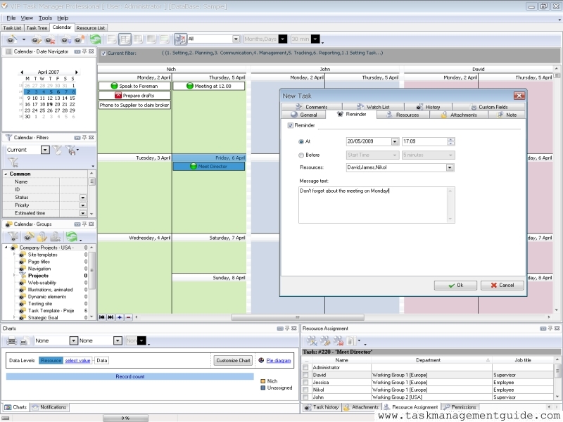This screenshot has height=422, width=563.
Task: Select the Before radio button
Action: (301, 155)
